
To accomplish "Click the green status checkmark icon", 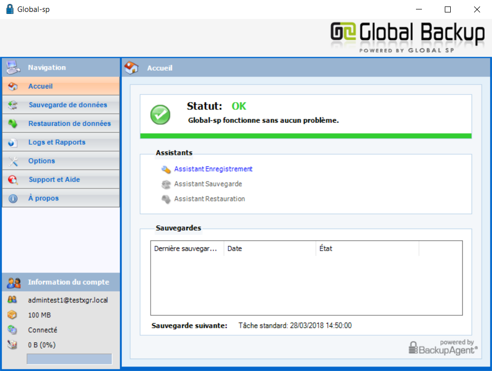I will point(161,114).
